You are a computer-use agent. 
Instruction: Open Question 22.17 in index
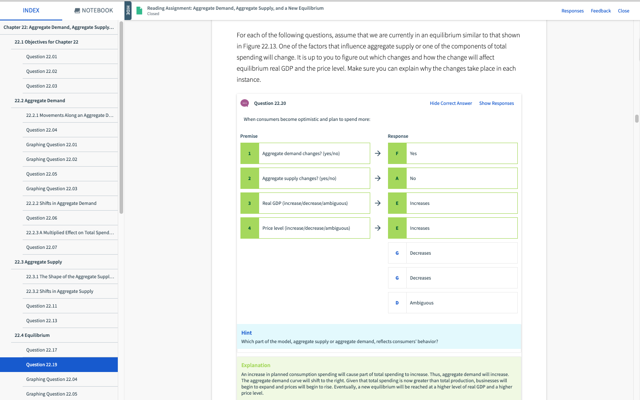tap(70, 350)
